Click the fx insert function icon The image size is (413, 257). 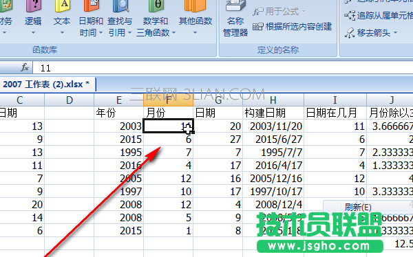coord(25,67)
